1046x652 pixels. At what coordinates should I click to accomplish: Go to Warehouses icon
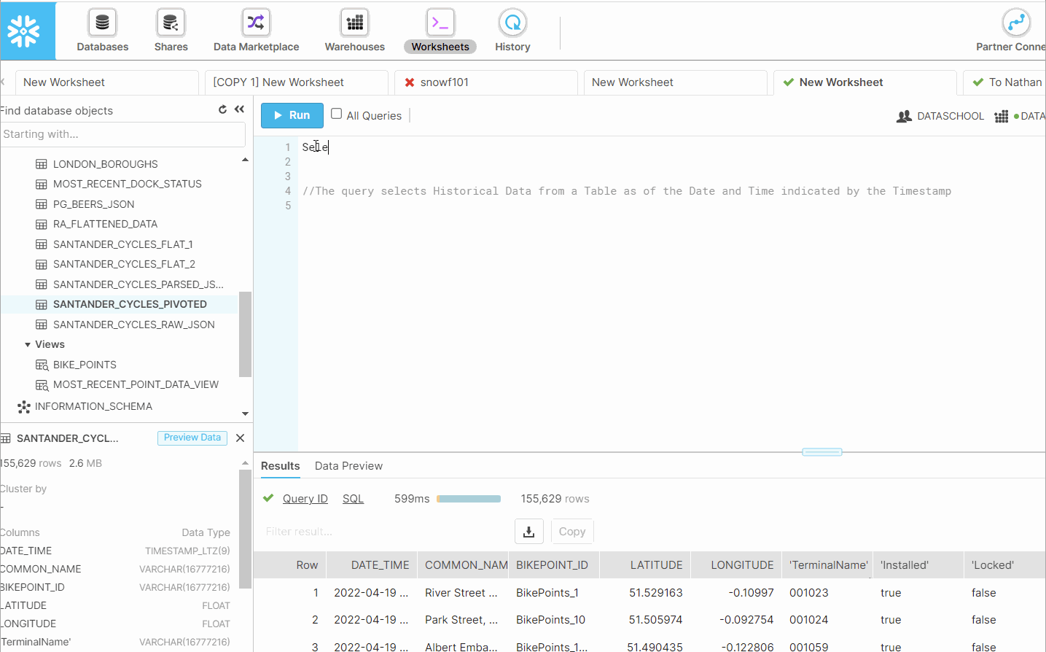(354, 23)
